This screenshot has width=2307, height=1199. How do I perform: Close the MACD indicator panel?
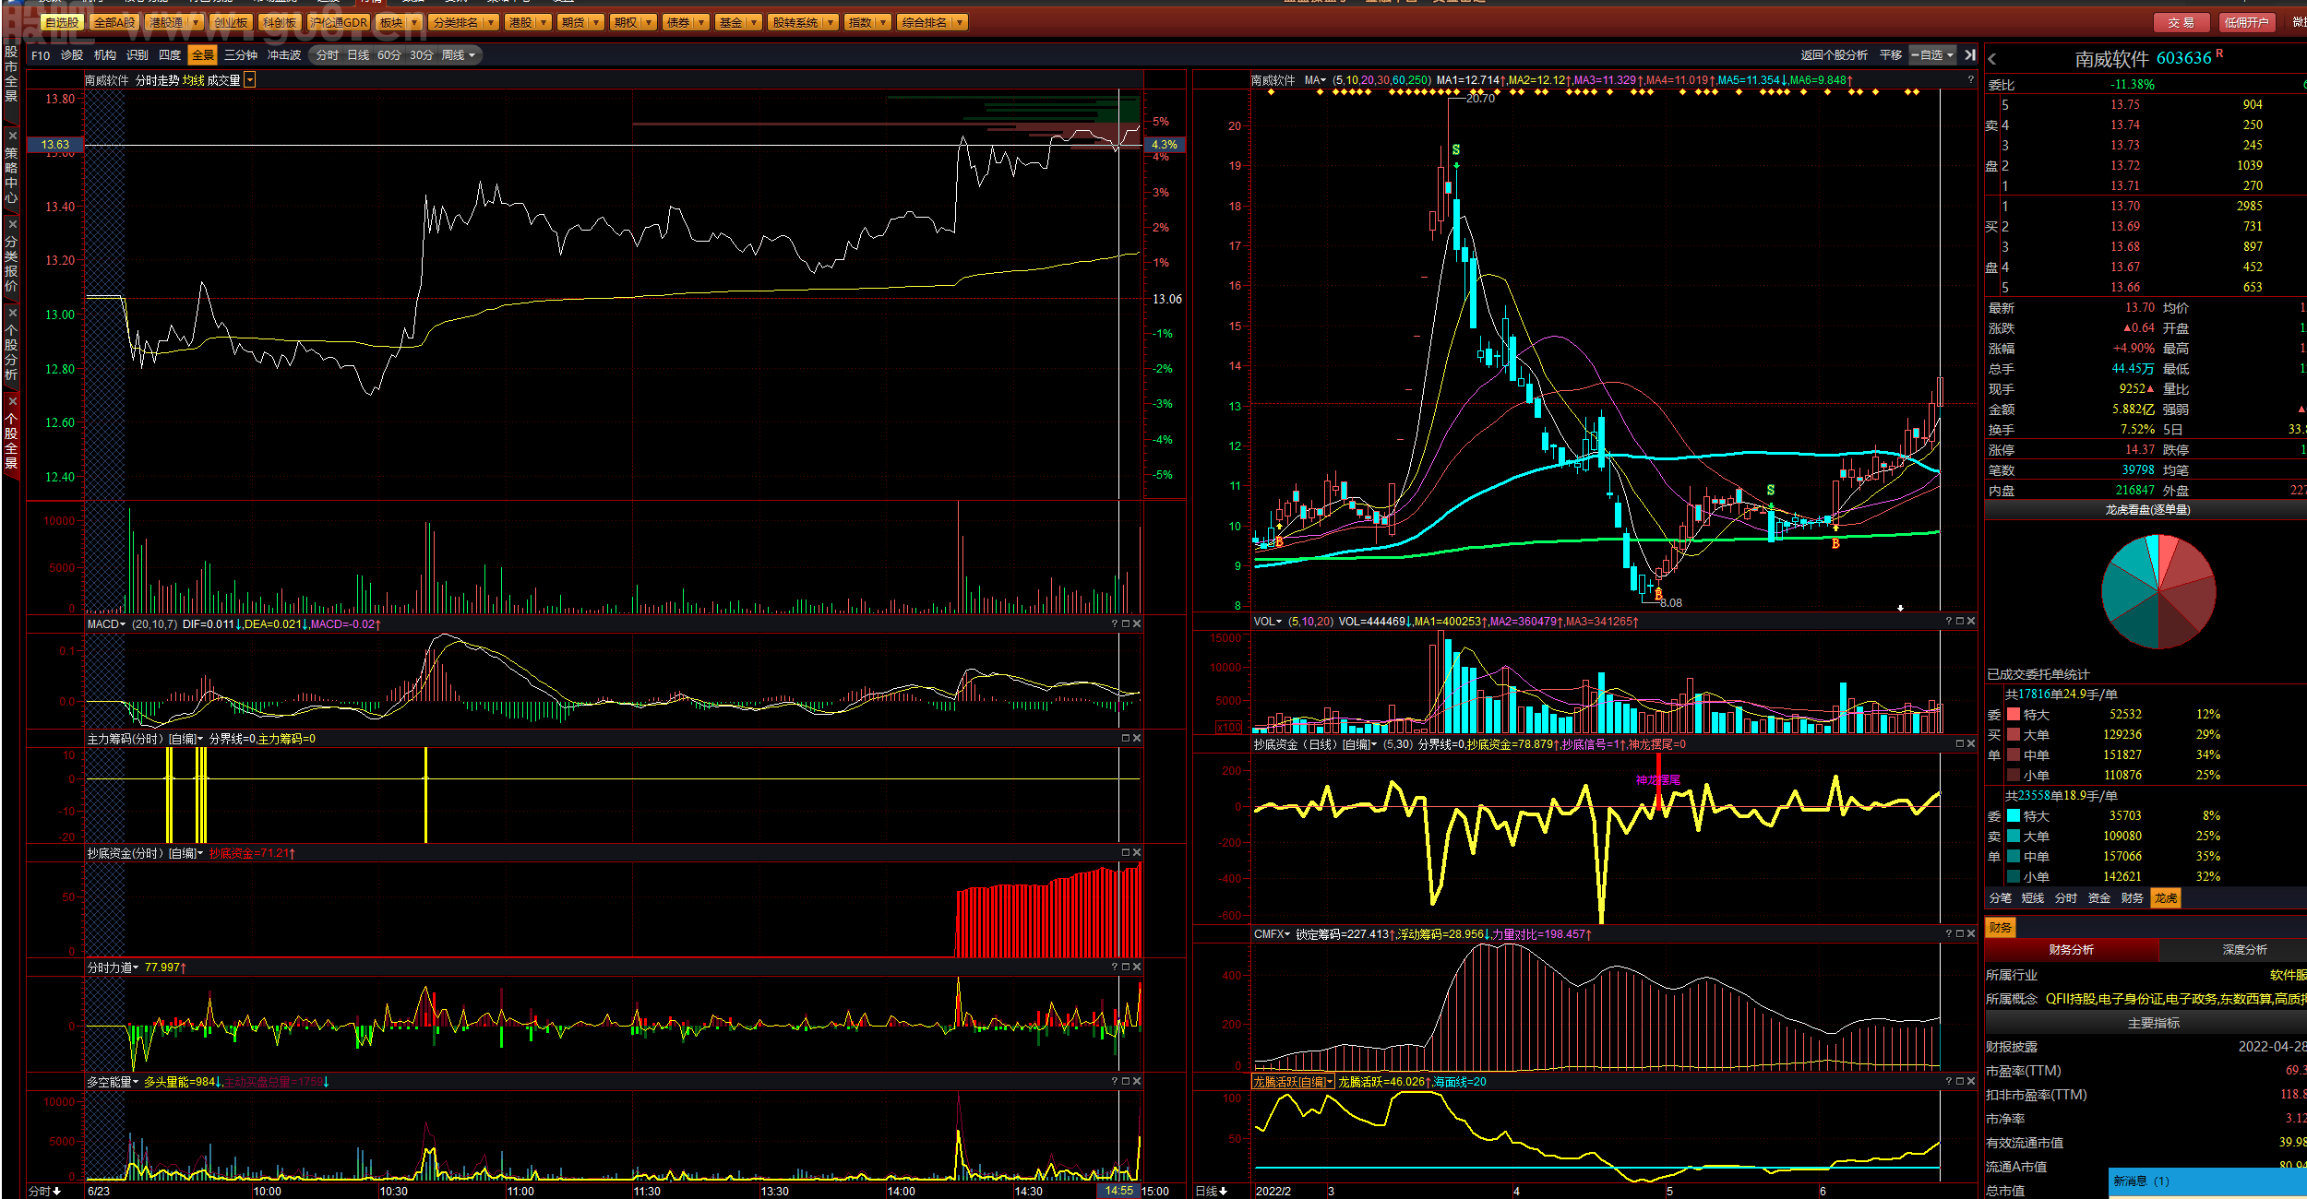point(1137,624)
